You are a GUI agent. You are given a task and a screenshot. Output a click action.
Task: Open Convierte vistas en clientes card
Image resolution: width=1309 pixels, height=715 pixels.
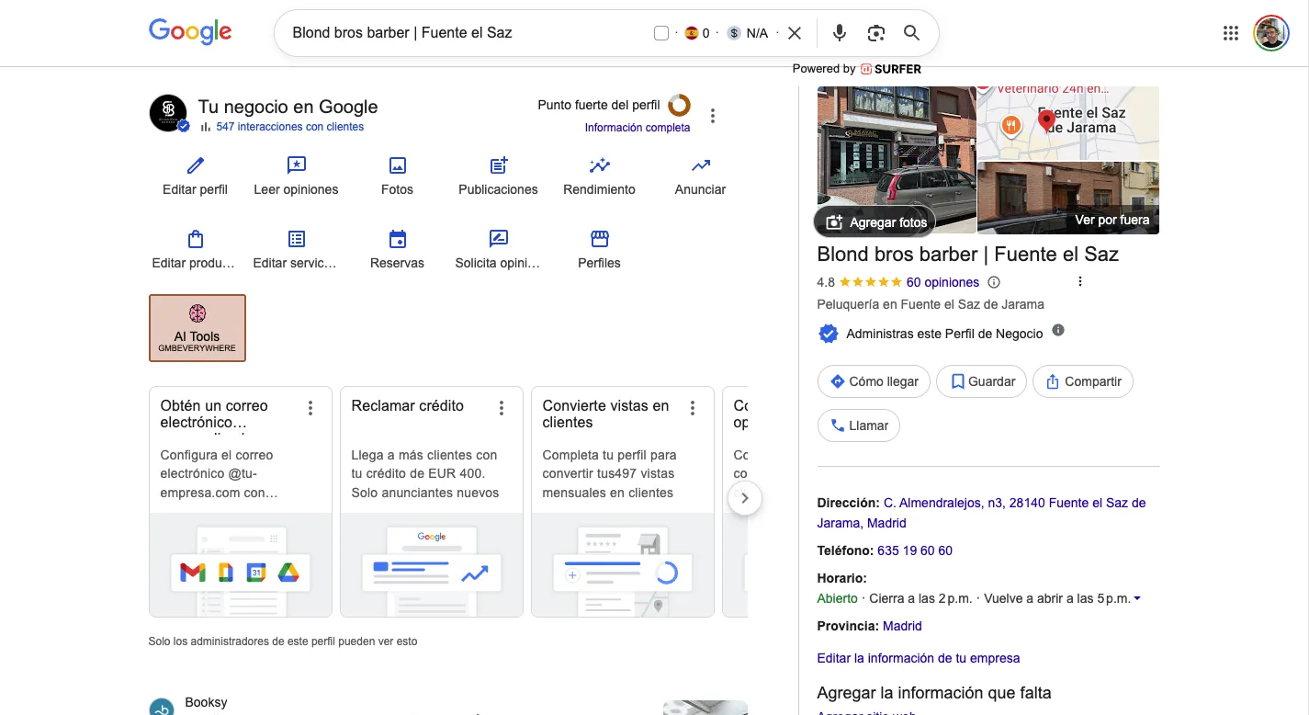(623, 502)
